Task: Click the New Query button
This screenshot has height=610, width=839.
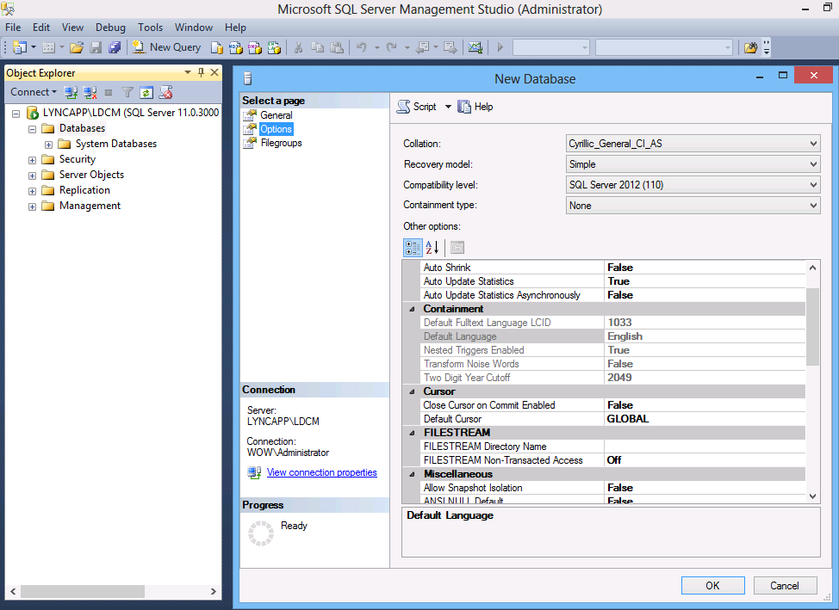Action: point(167,47)
